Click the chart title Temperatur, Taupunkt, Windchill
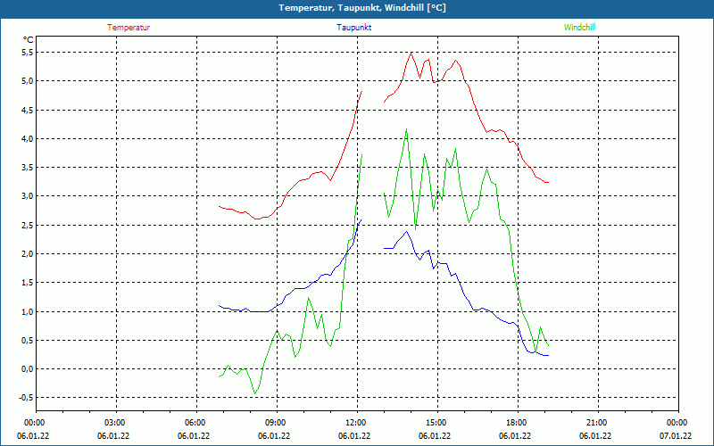 point(362,8)
